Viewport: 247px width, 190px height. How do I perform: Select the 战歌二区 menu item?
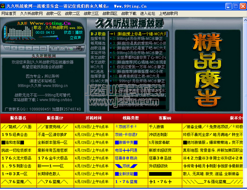pyautogui.click(x=73, y=14)
